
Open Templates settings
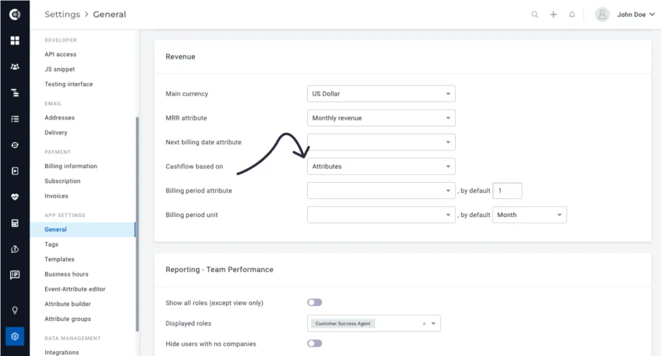click(x=59, y=259)
